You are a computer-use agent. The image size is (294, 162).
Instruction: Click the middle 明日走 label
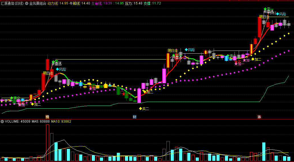[173, 51]
